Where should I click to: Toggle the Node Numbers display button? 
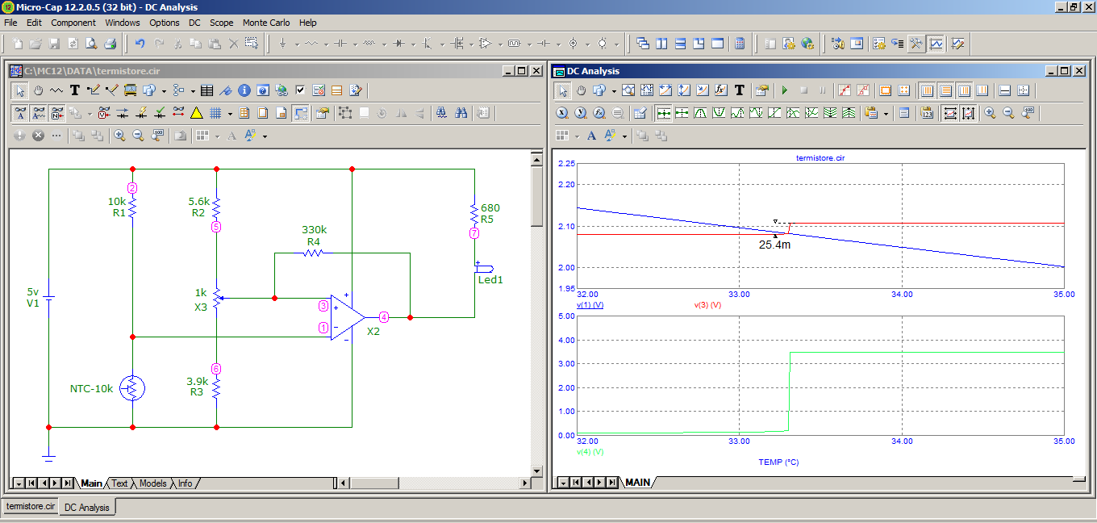coord(58,113)
